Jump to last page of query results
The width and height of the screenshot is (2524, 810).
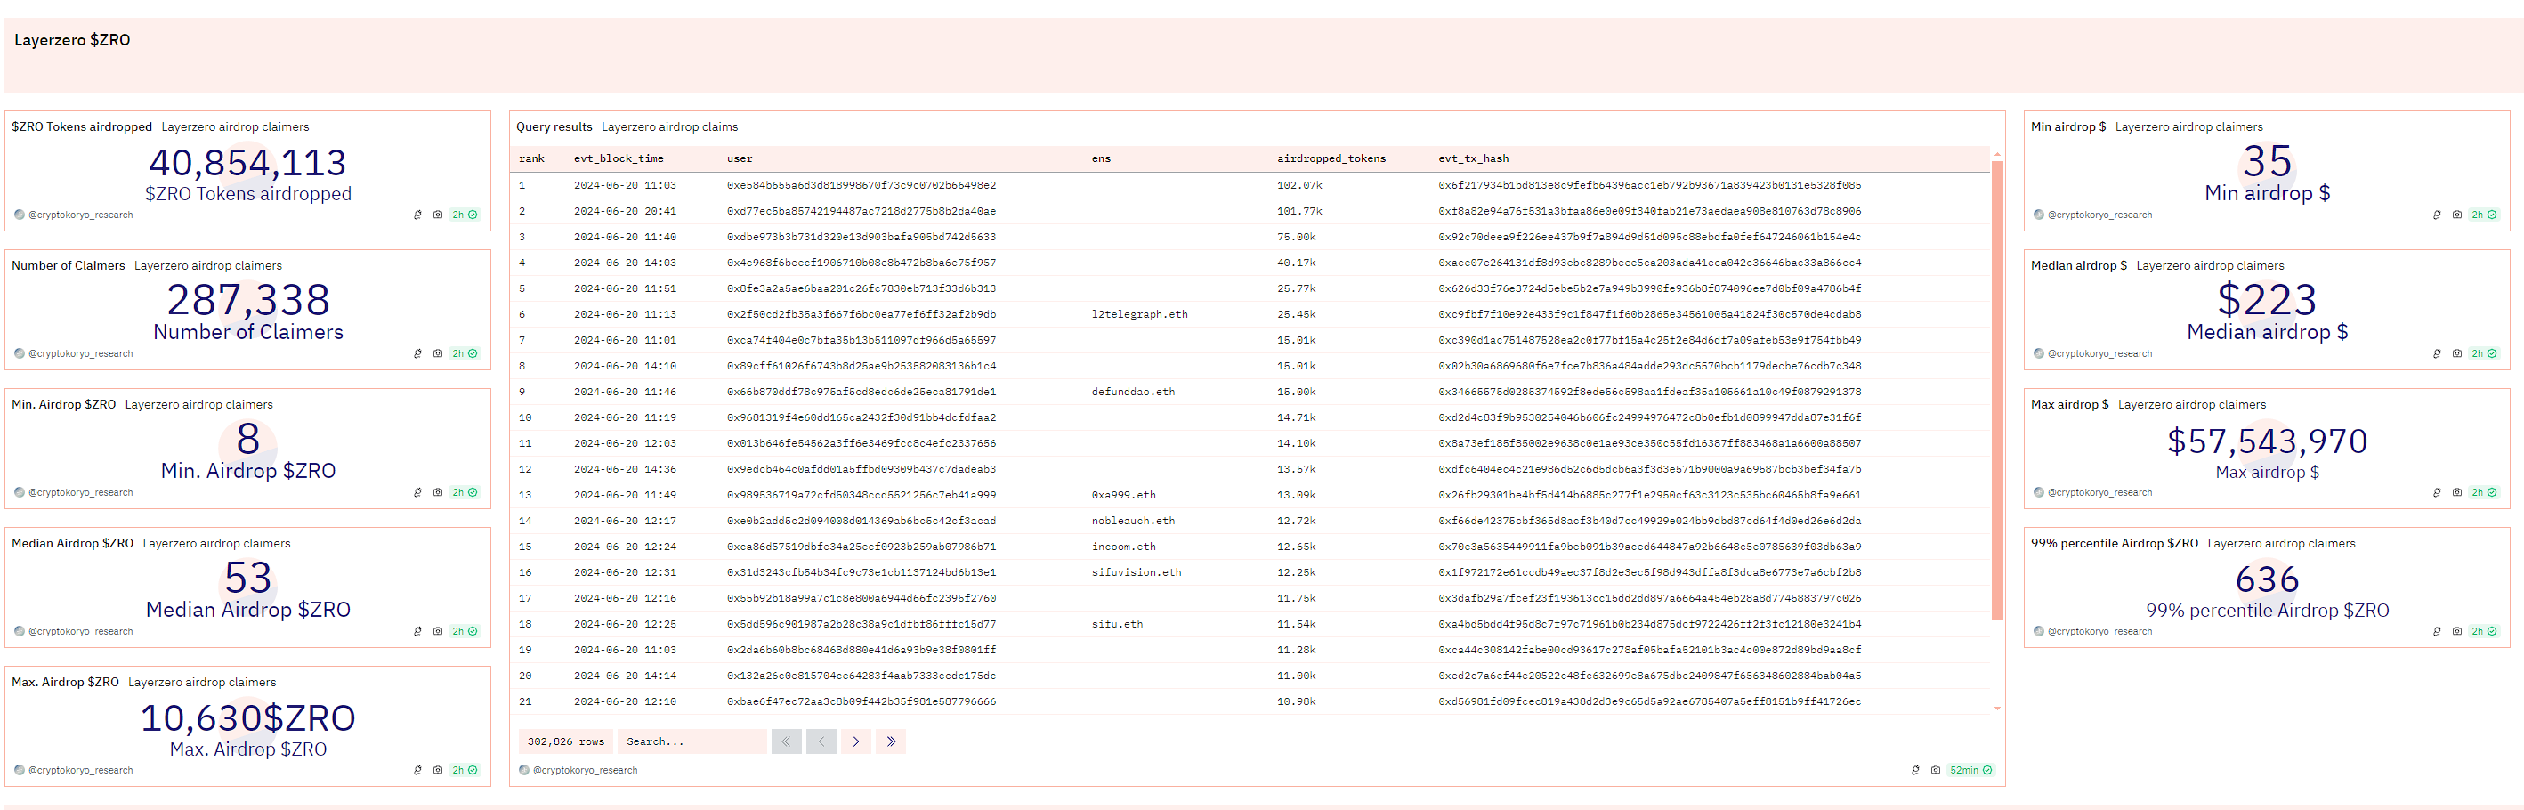(891, 741)
